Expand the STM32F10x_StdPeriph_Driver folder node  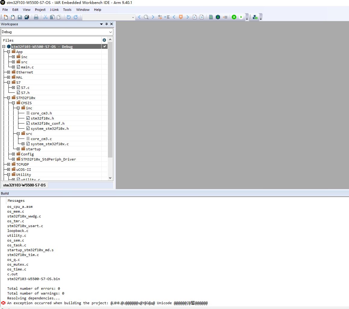coord(13,159)
